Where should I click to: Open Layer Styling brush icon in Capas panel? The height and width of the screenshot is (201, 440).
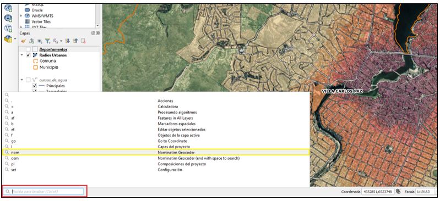[x=24, y=41]
